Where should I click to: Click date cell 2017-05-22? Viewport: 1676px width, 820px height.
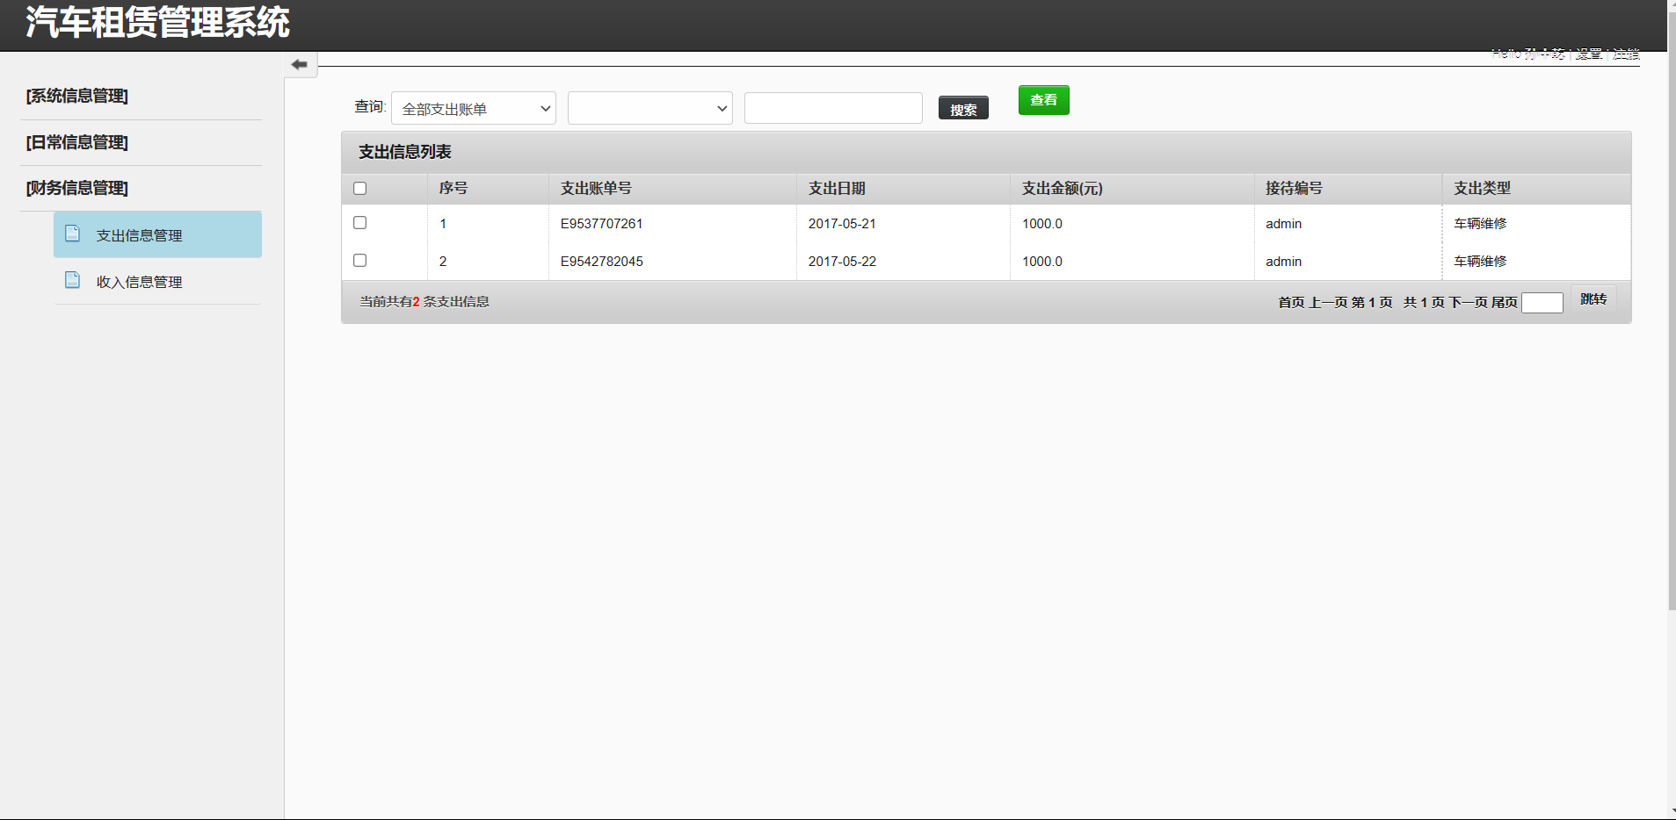(x=842, y=262)
